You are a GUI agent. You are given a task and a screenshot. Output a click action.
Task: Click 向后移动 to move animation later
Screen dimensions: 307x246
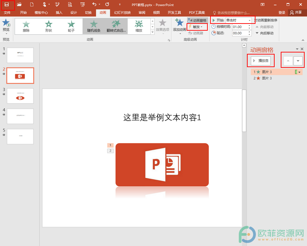point(264,33)
